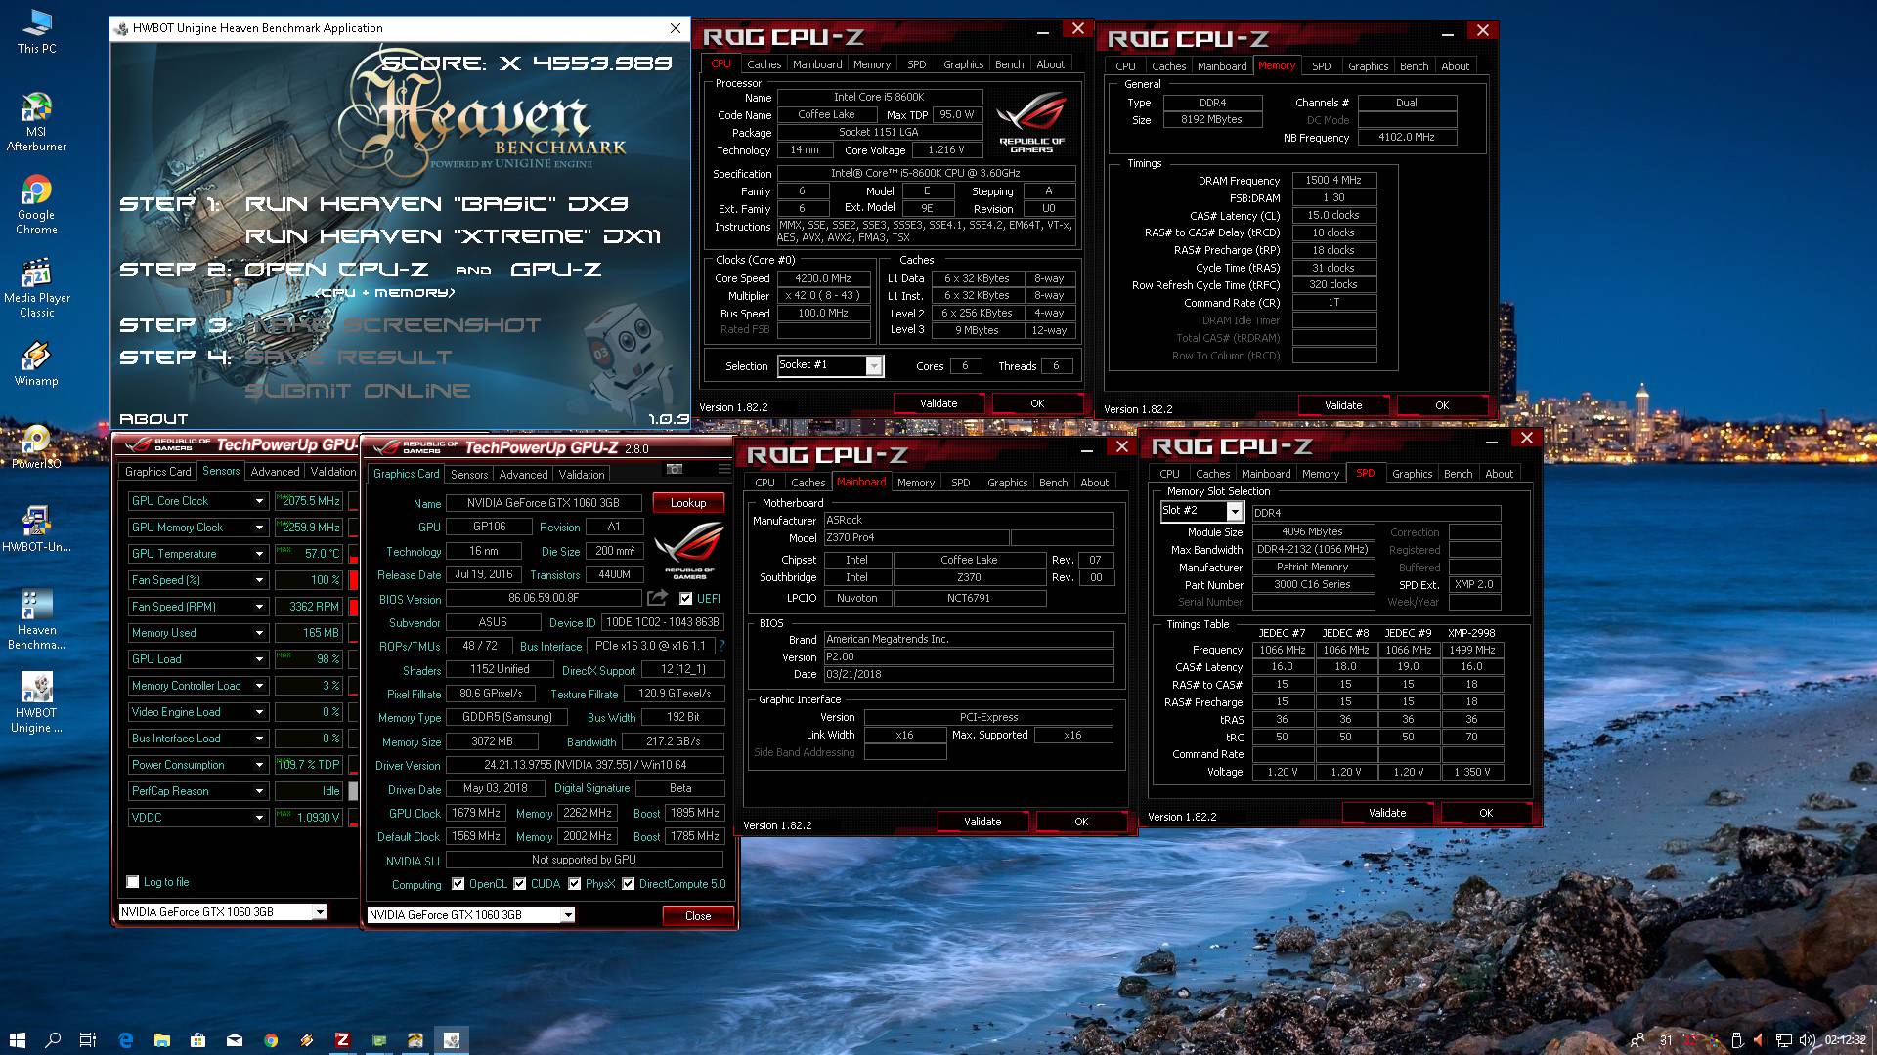Open taskbar Search magnifier

[x=53, y=1040]
